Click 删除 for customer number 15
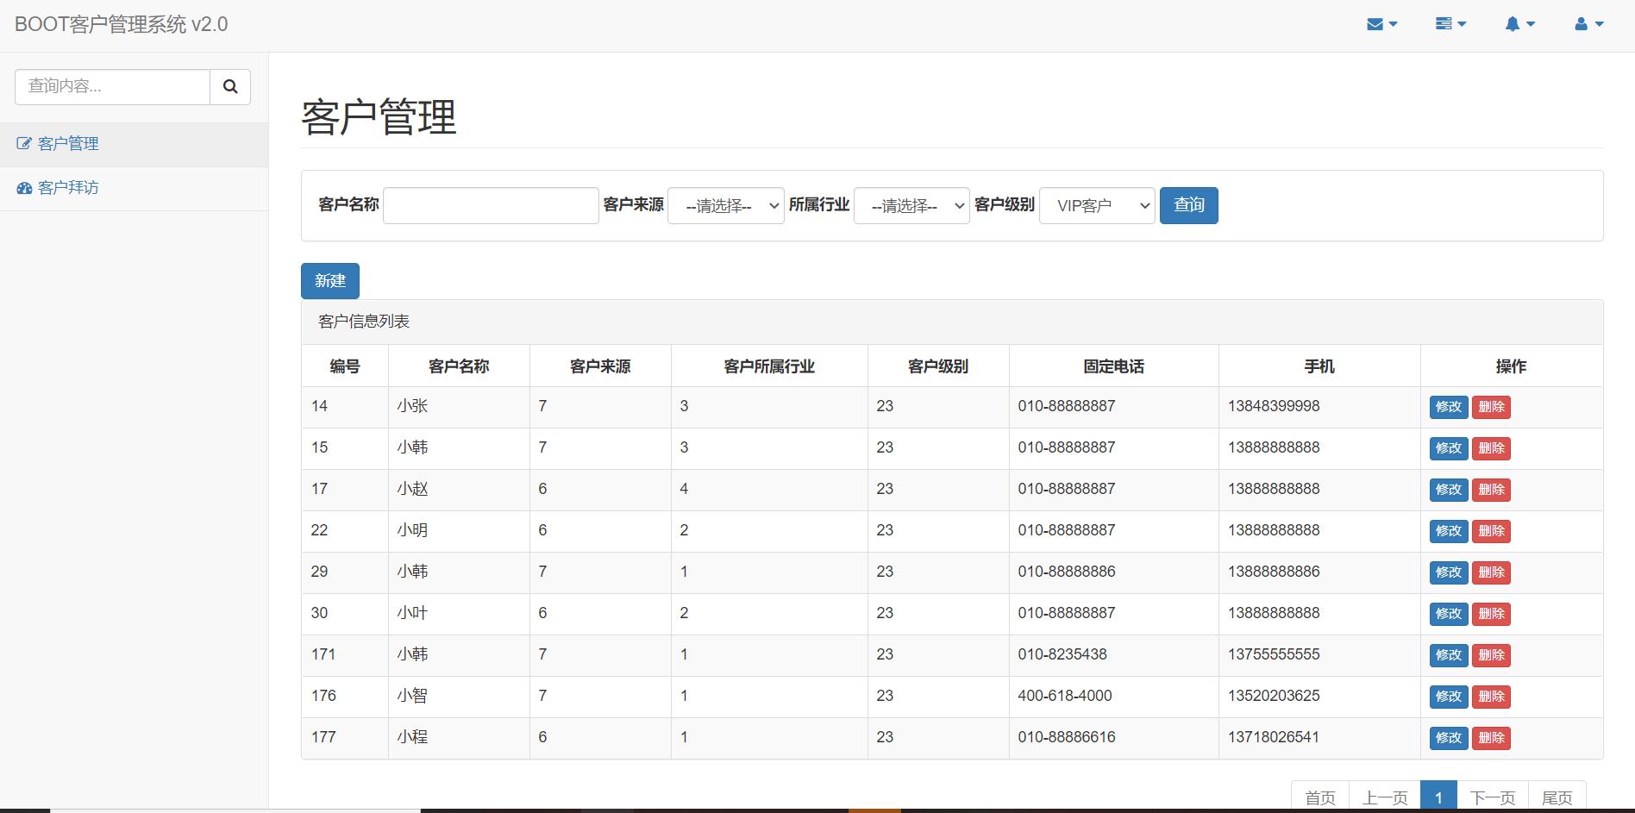 tap(1491, 448)
